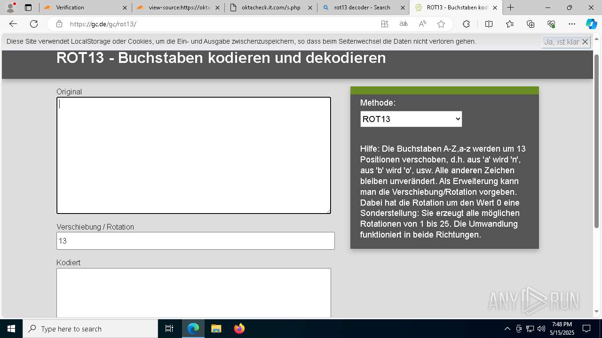The width and height of the screenshot is (602, 338).
Task: Open the Copilot sidebar icon
Action: pyautogui.click(x=591, y=24)
